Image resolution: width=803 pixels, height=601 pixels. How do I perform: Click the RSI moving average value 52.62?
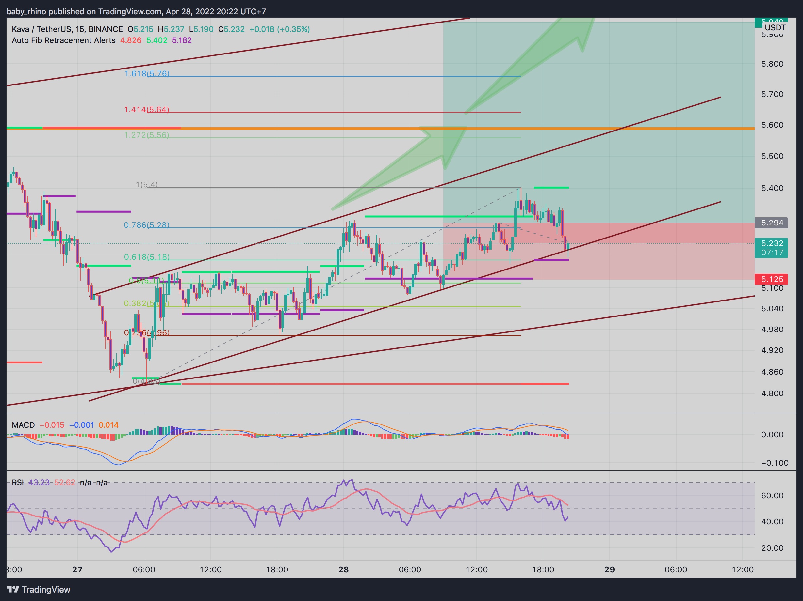(65, 483)
